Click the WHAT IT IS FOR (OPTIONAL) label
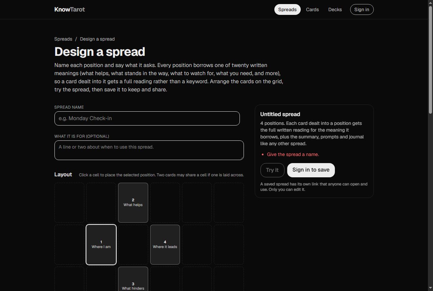 (x=82, y=136)
